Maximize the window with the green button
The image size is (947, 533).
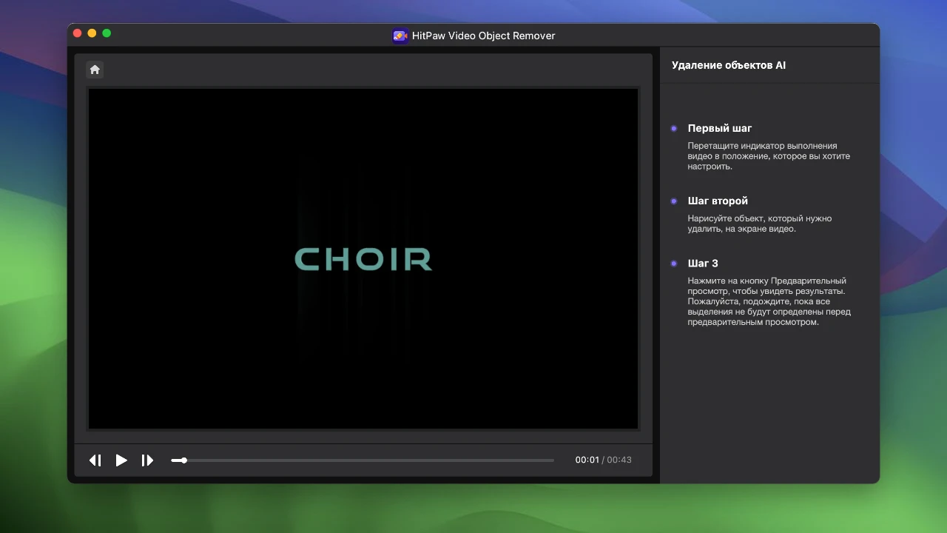[107, 33]
